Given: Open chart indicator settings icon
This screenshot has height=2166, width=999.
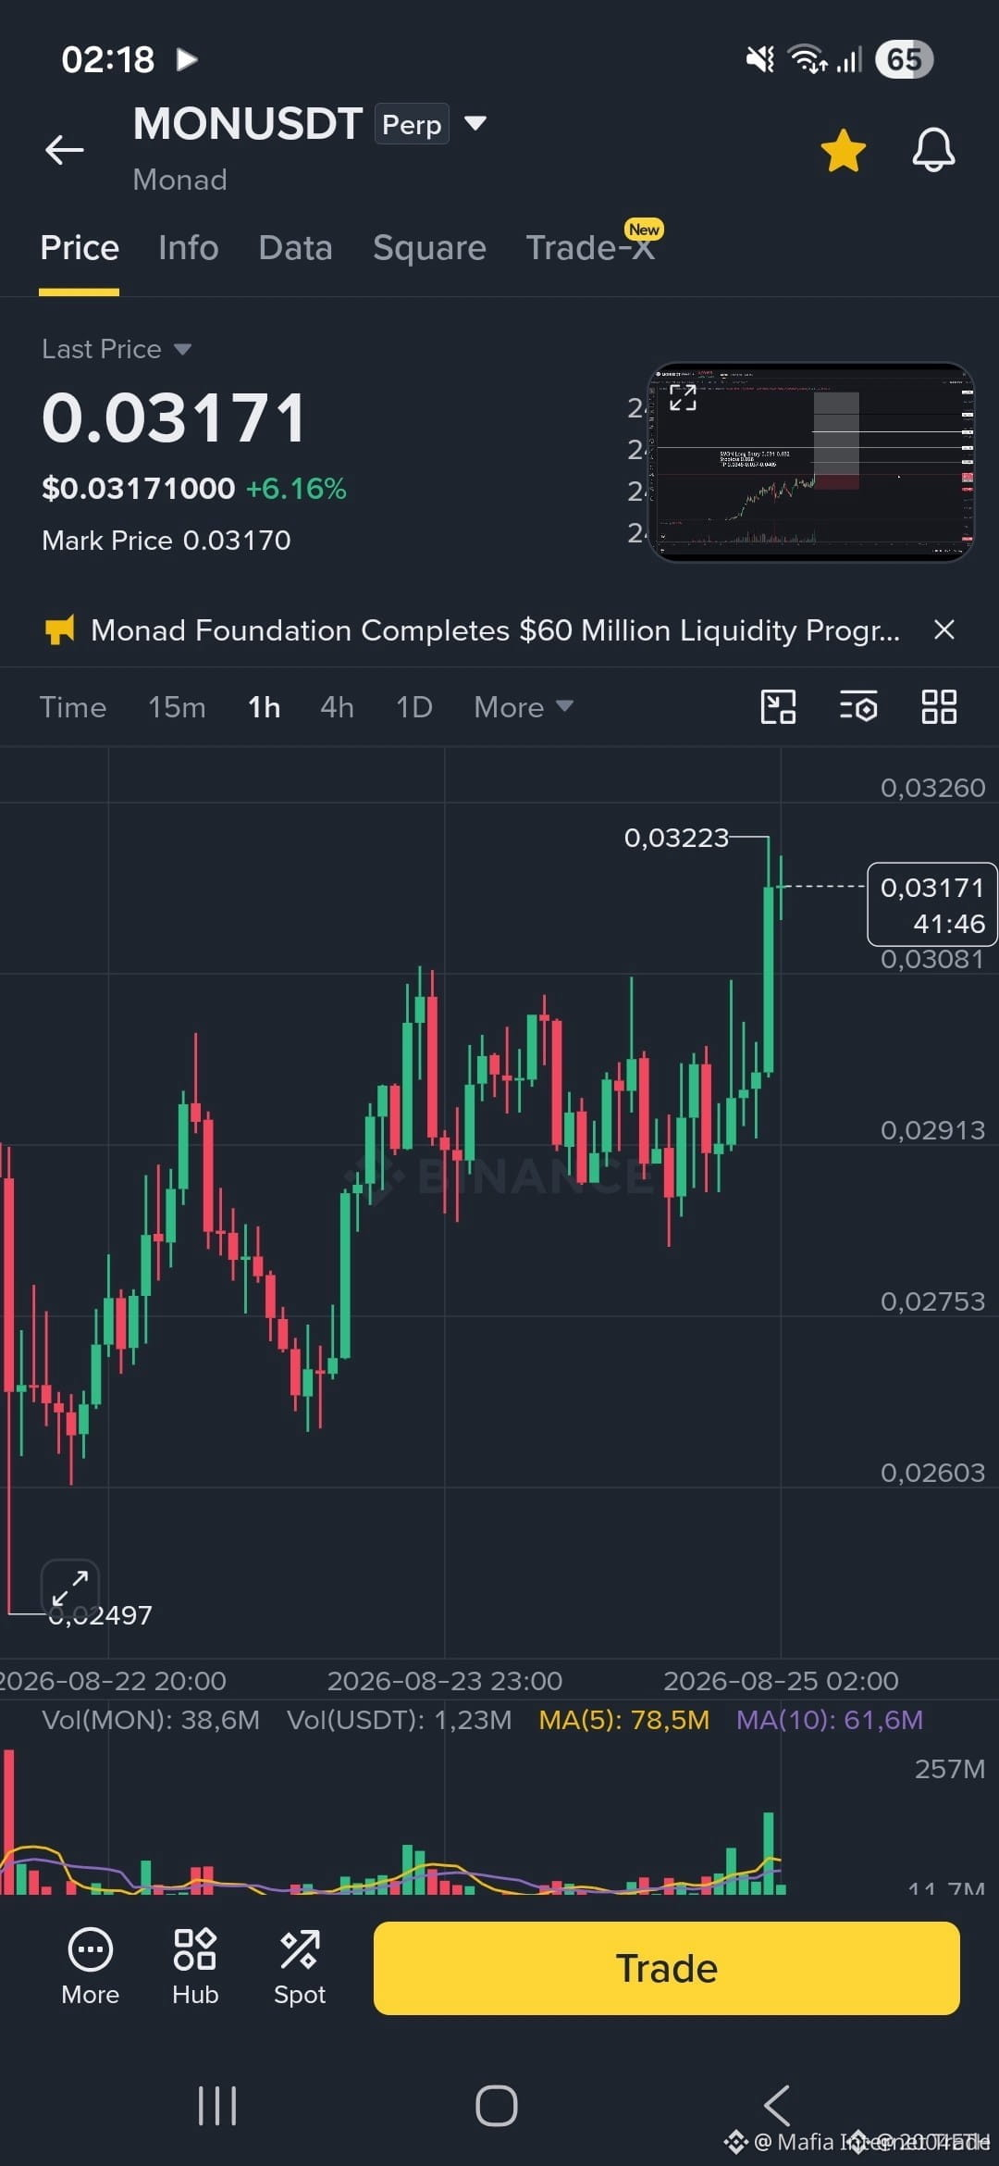Looking at the screenshot, I should (x=858, y=707).
